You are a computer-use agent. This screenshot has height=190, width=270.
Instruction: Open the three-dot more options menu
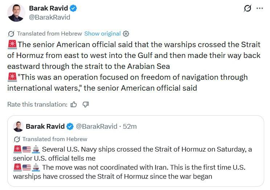coord(259,9)
